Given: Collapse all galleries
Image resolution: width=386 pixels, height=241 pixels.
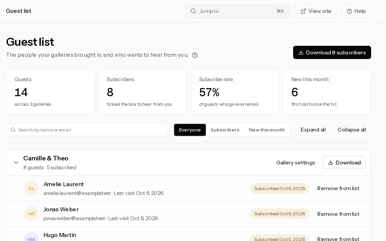Looking at the screenshot, I should [x=352, y=130].
